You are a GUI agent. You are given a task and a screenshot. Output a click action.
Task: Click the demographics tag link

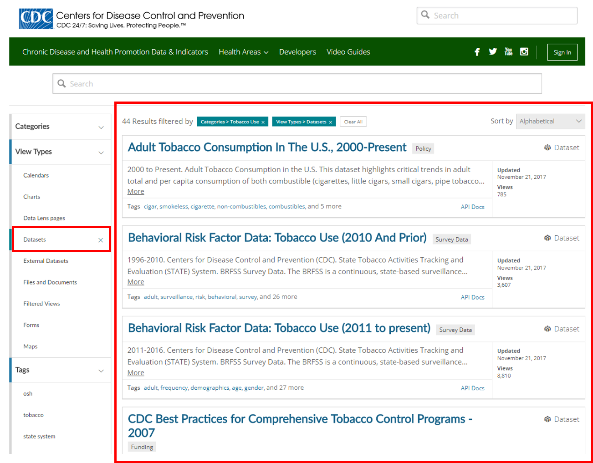210,388
